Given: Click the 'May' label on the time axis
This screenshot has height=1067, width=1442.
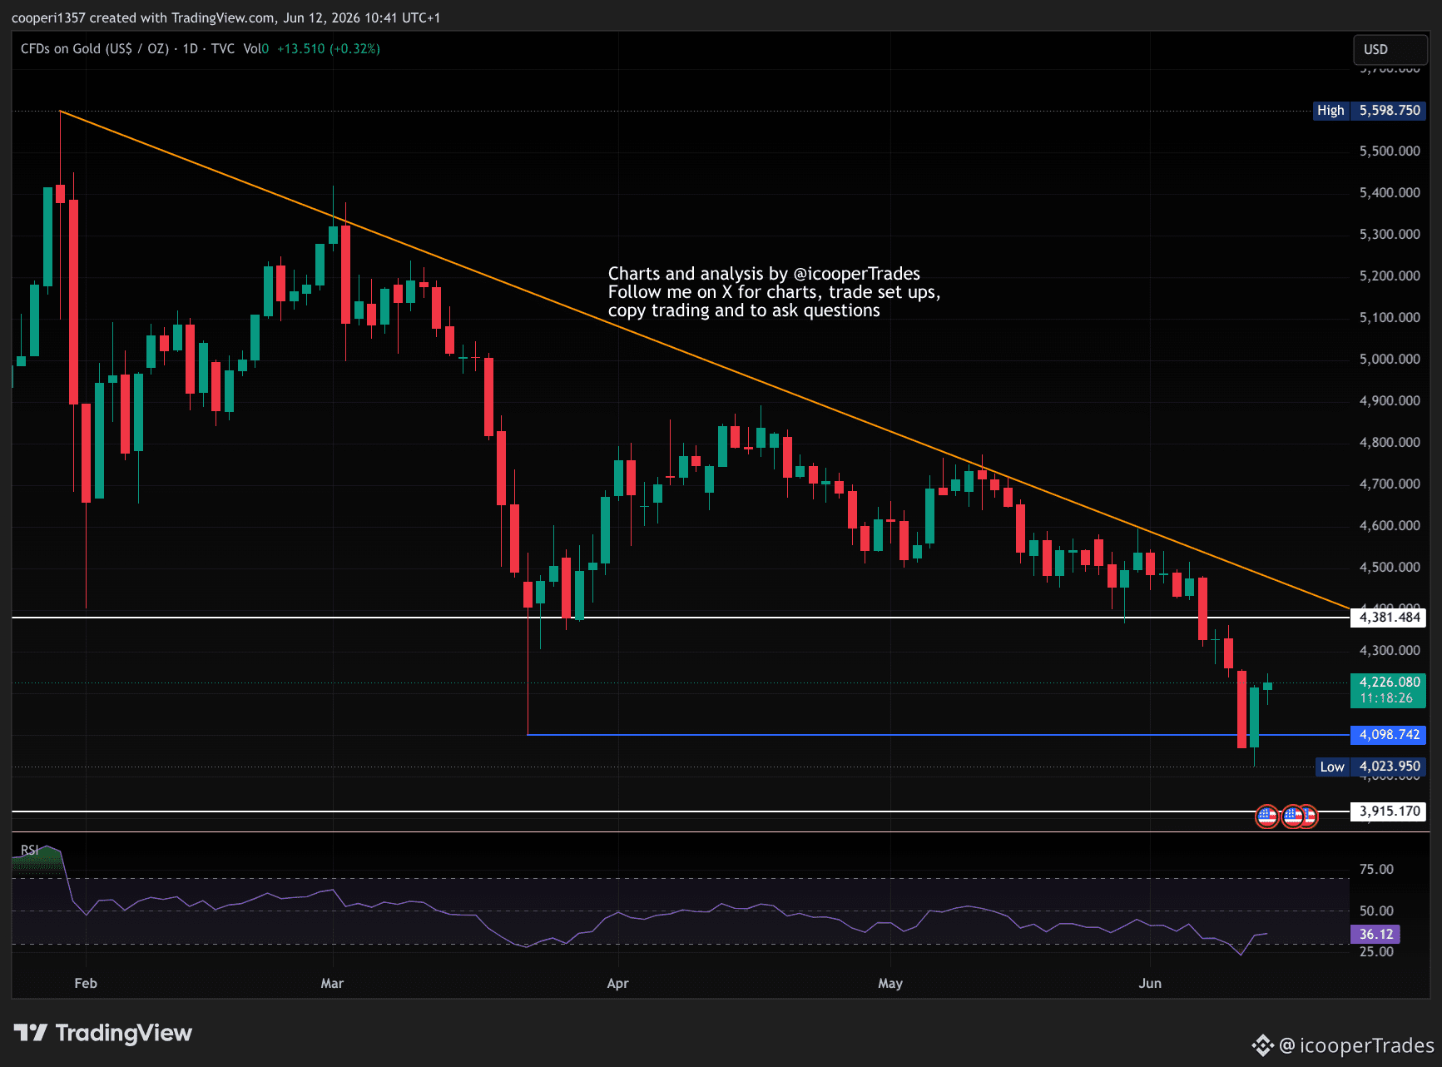Looking at the screenshot, I should pyautogui.click(x=890, y=984).
